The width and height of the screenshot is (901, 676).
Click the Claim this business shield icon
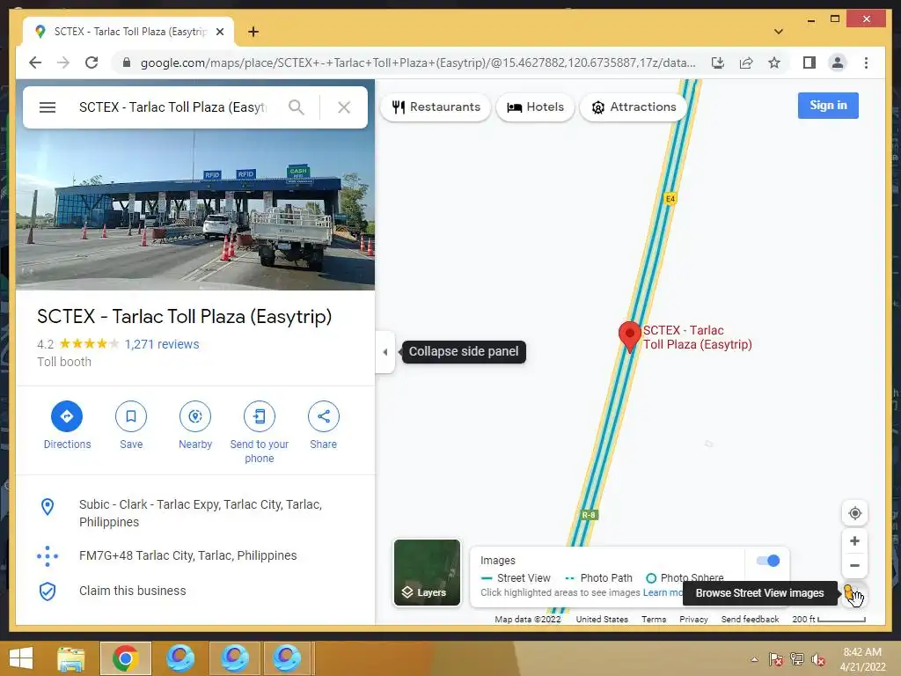point(48,591)
